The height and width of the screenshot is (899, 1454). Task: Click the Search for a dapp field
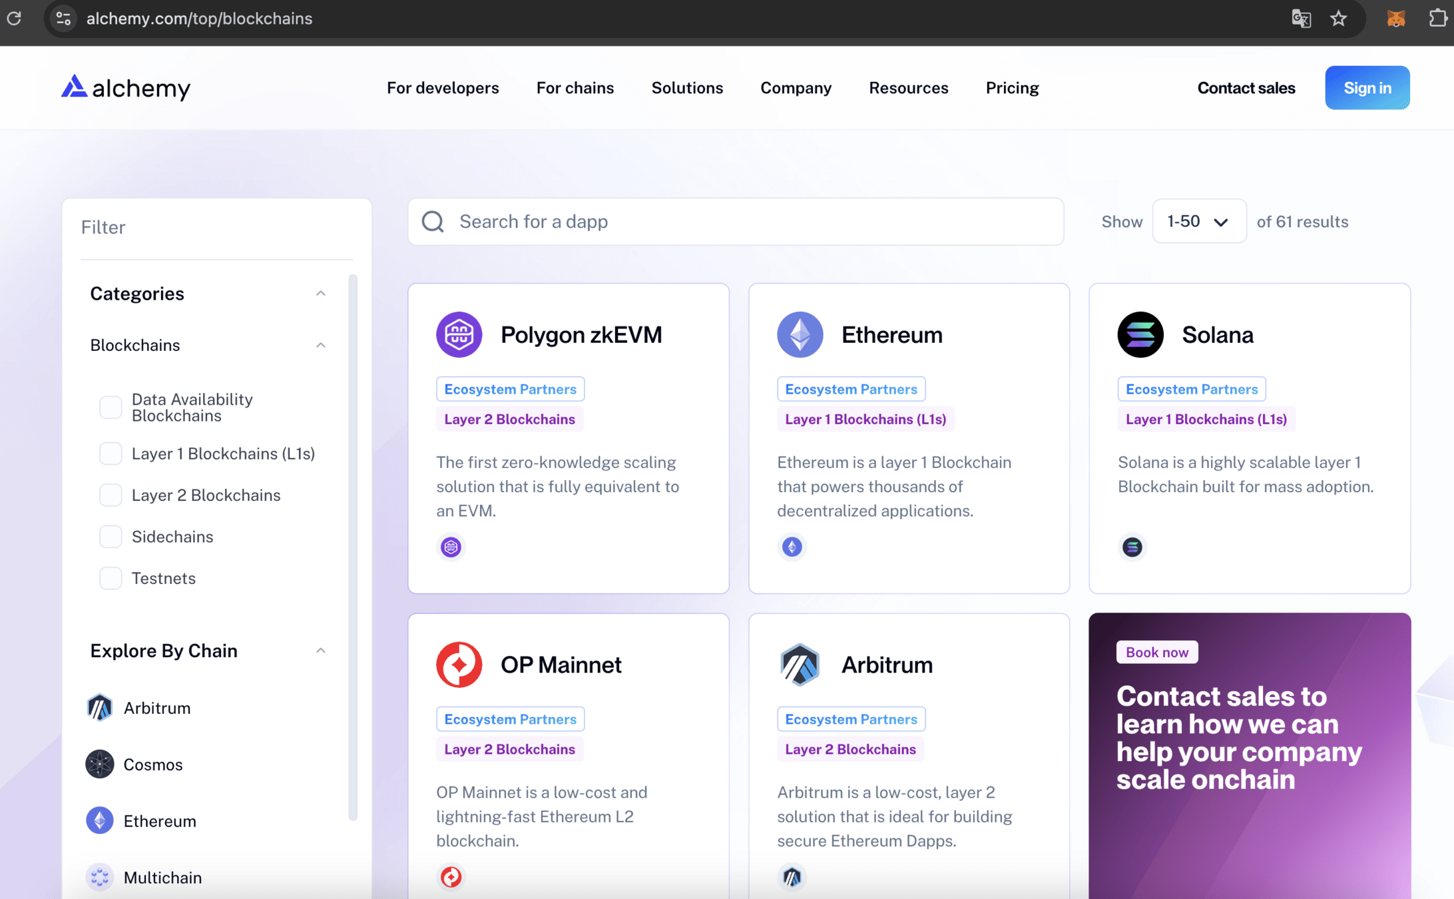(735, 222)
